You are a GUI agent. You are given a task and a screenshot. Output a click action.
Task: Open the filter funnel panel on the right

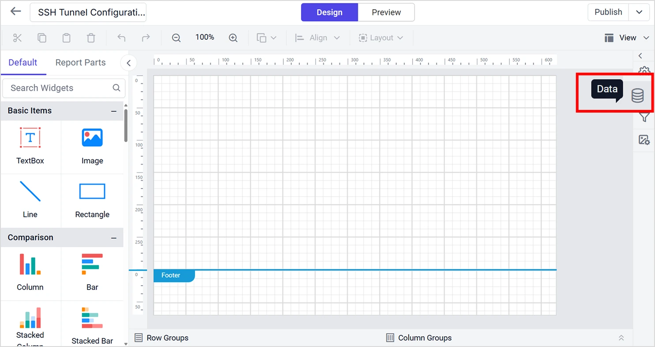point(644,117)
